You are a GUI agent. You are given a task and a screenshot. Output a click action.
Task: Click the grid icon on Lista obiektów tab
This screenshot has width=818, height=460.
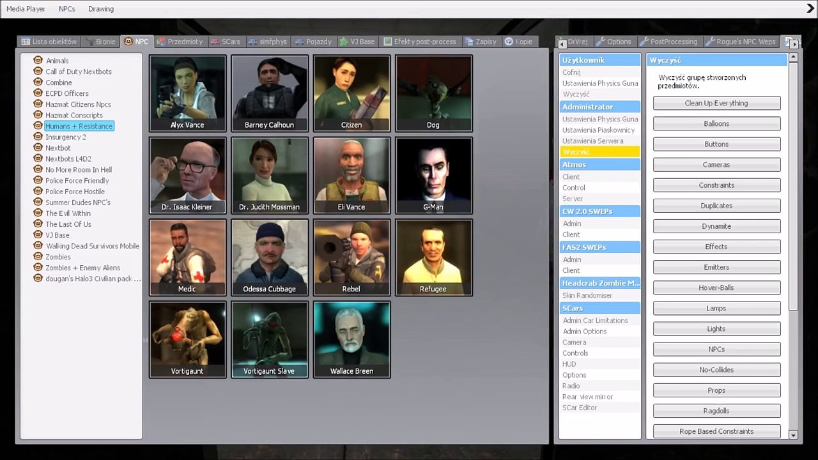coord(26,42)
